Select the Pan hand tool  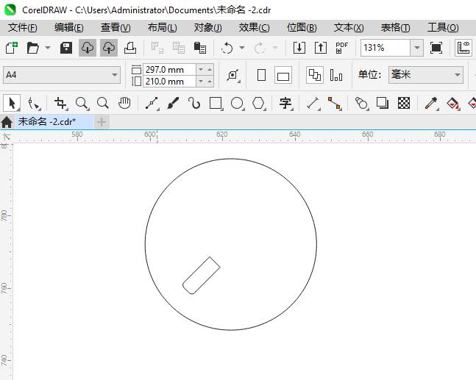(124, 103)
